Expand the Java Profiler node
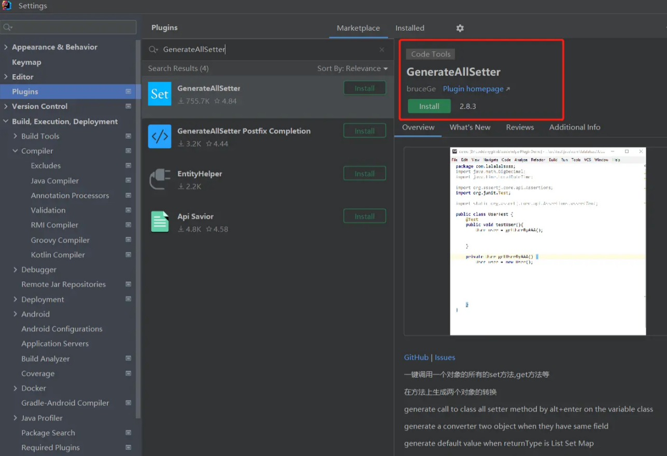The image size is (667, 456). [15, 418]
